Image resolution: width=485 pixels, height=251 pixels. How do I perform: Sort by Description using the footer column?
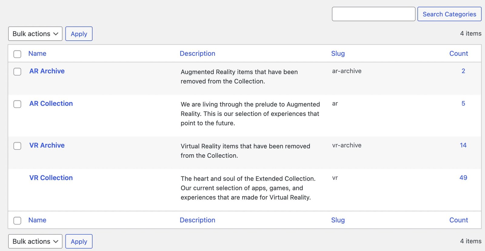coord(197,220)
